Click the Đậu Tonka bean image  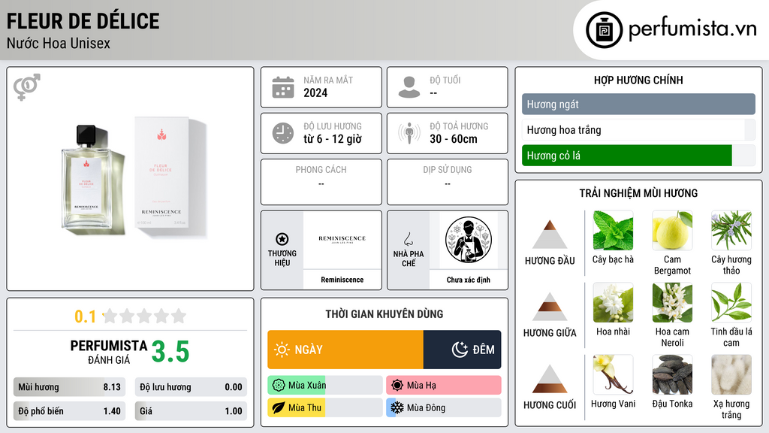[x=672, y=374]
